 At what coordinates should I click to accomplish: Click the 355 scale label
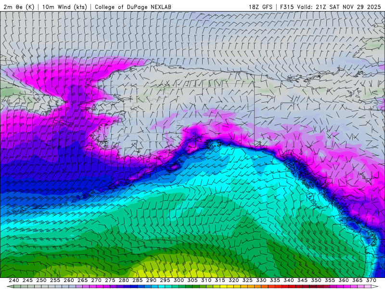330,280
